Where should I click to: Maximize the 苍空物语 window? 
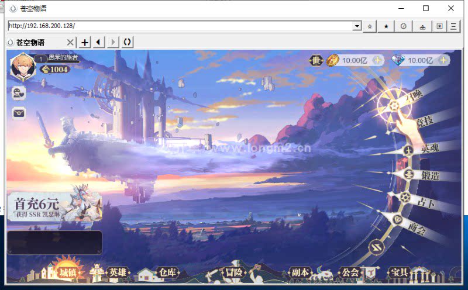click(426, 8)
